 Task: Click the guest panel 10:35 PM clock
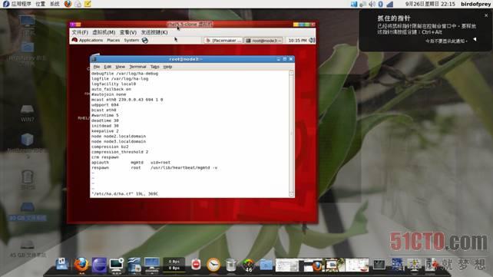pyautogui.click(x=297, y=41)
